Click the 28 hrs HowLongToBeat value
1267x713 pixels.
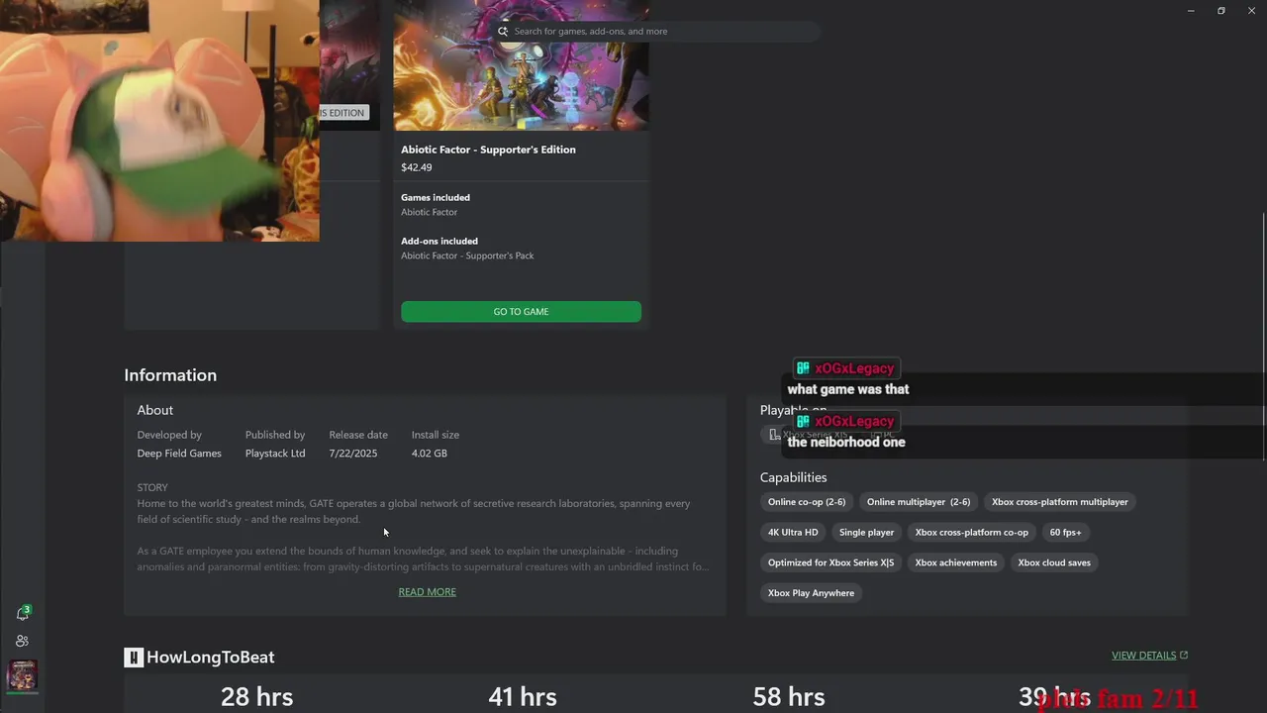[x=256, y=697]
